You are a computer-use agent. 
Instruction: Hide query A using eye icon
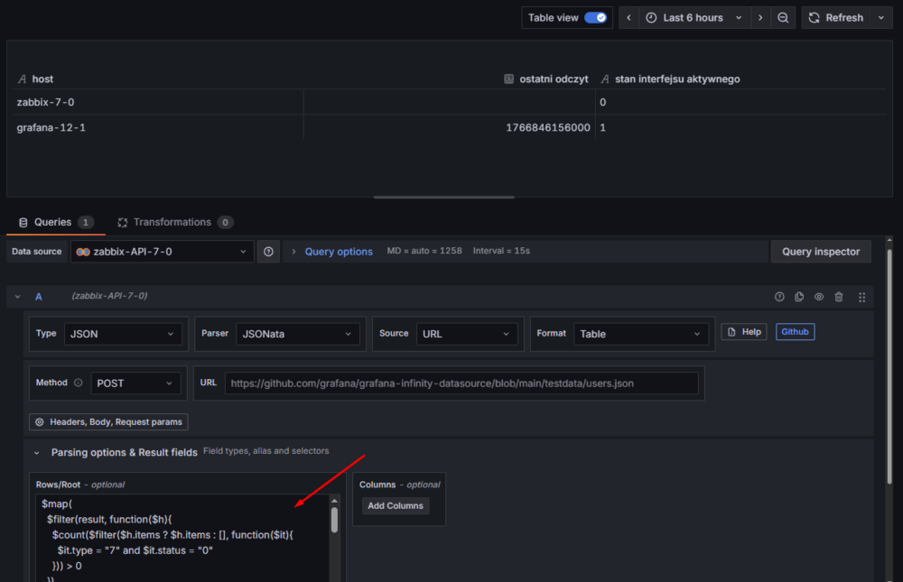click(x=819, y=297)
